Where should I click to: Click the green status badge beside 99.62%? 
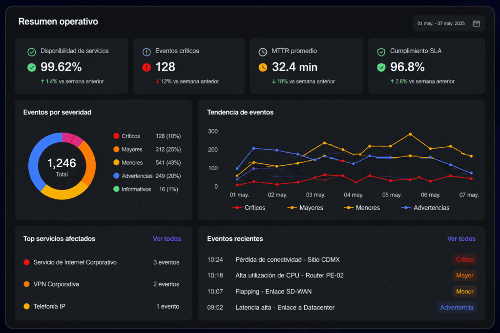32,67
